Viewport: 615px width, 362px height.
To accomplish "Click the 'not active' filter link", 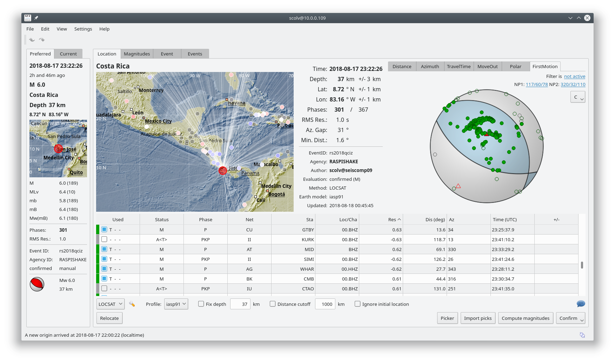I will [575, 76].
